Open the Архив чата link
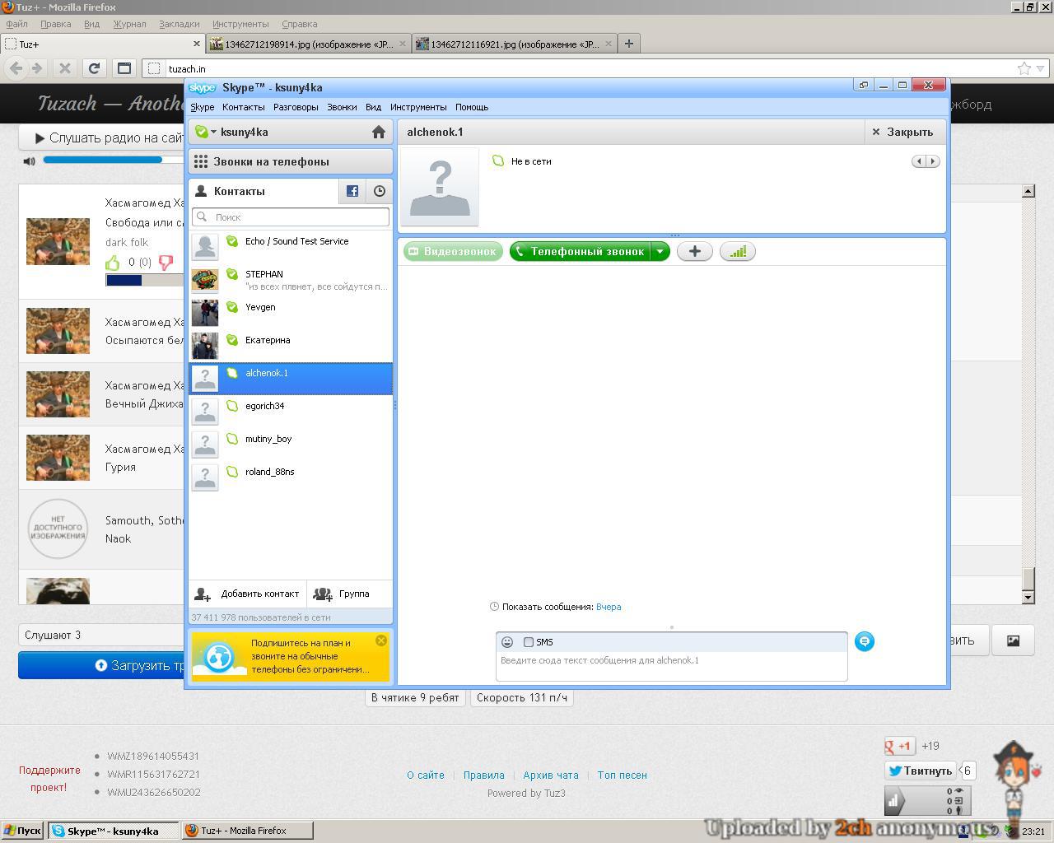This screenshot has height=843, width=1054. coord(551,775)
